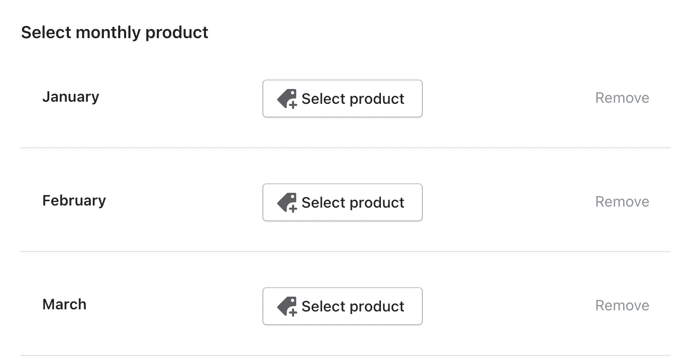Screen dimensions: 690x357
Task: Click the divider line below the January row
Action: [346, 148]
